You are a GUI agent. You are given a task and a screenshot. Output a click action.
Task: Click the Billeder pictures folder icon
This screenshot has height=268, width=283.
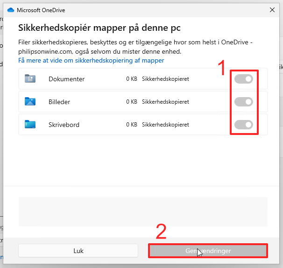point(30,101)
